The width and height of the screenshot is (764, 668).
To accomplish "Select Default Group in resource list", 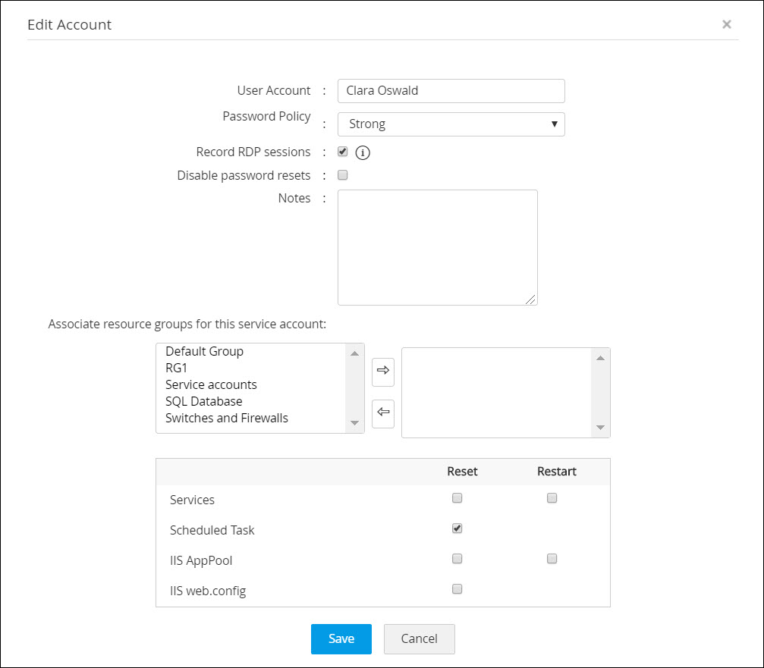I will [204, 352].
